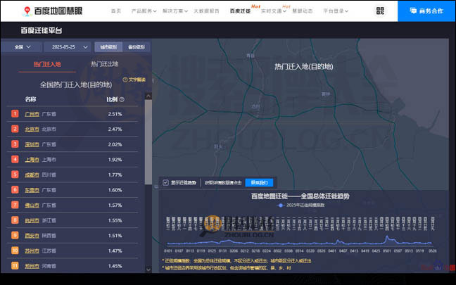Click the rank 8 badge for 杭州市
456x285 pixels.
pyautogui.click(x=15, y=220)
